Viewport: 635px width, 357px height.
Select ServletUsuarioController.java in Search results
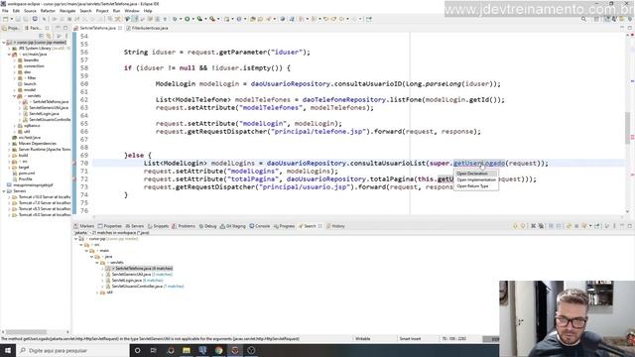point(145,287)
